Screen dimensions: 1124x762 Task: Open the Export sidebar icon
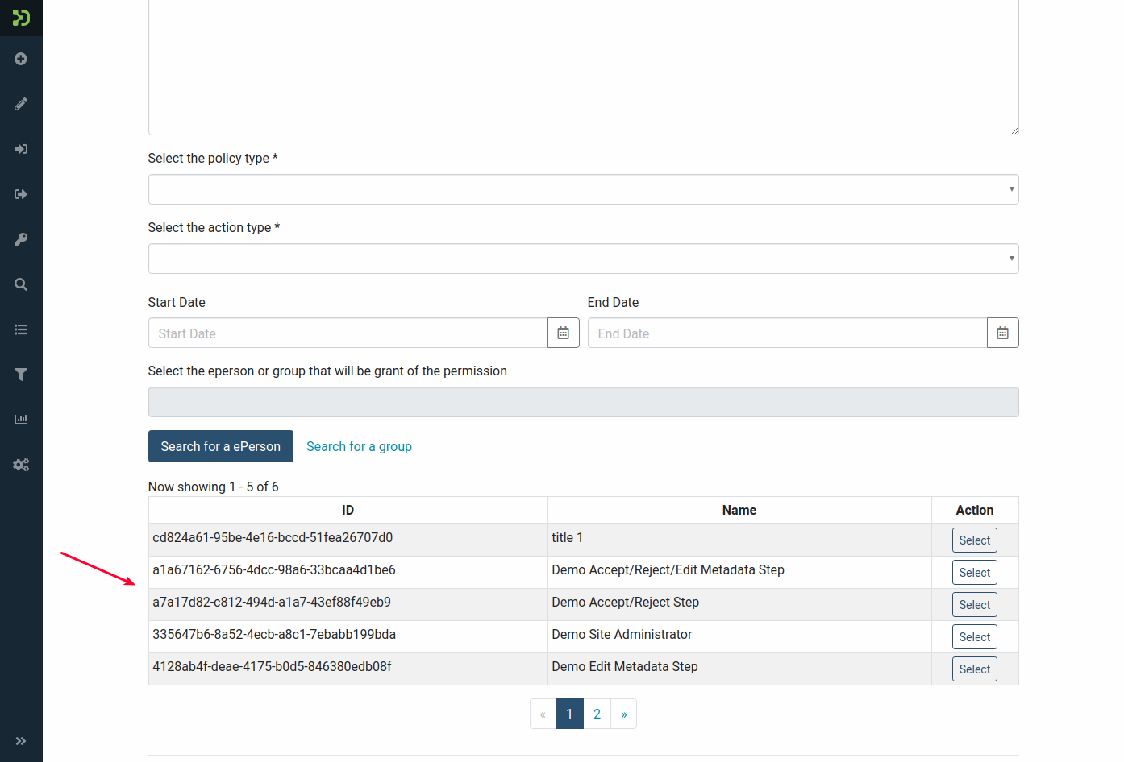coord(21,194)
